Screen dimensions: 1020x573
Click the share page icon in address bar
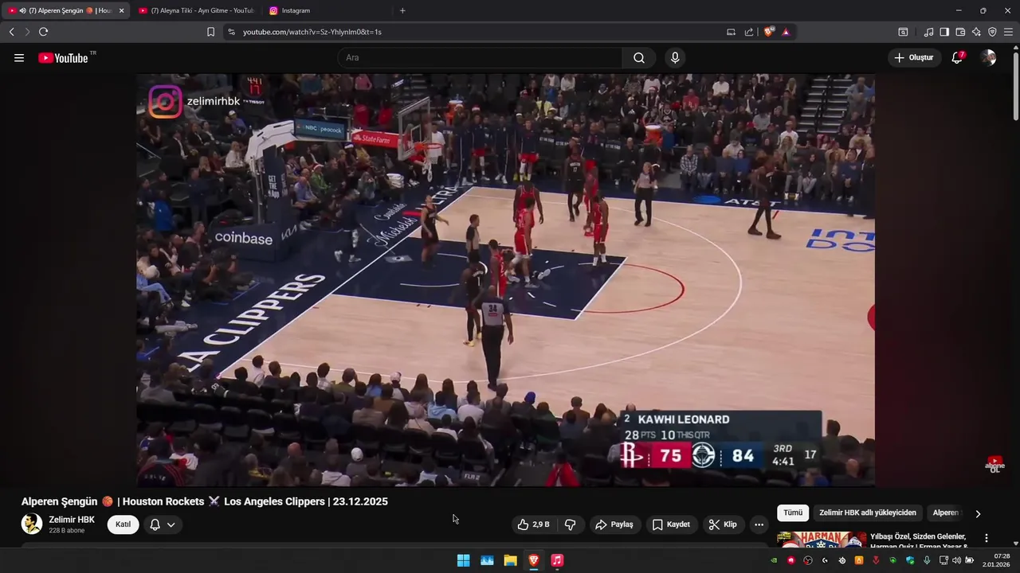tap(749, 32)
